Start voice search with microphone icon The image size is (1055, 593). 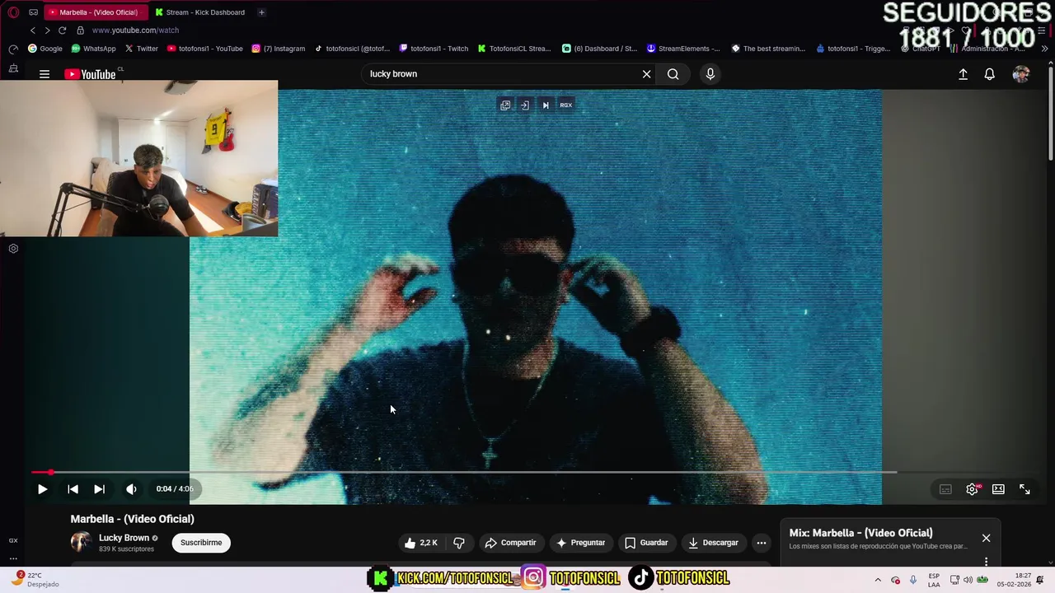[710, 74]
